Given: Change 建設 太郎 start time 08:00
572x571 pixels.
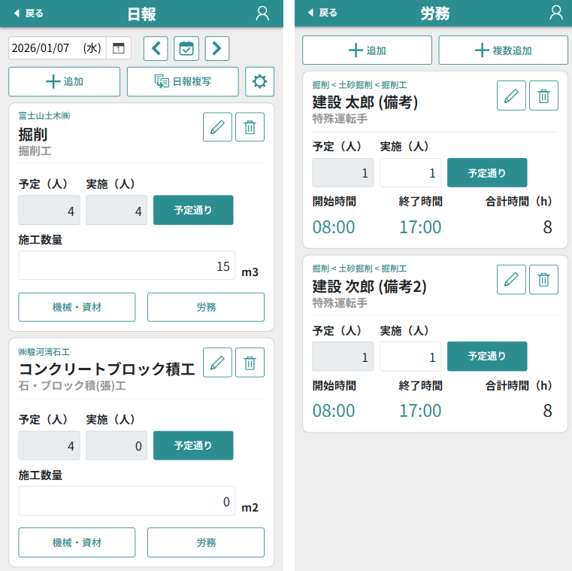Looking at the screenshot, I should point(334,226).
